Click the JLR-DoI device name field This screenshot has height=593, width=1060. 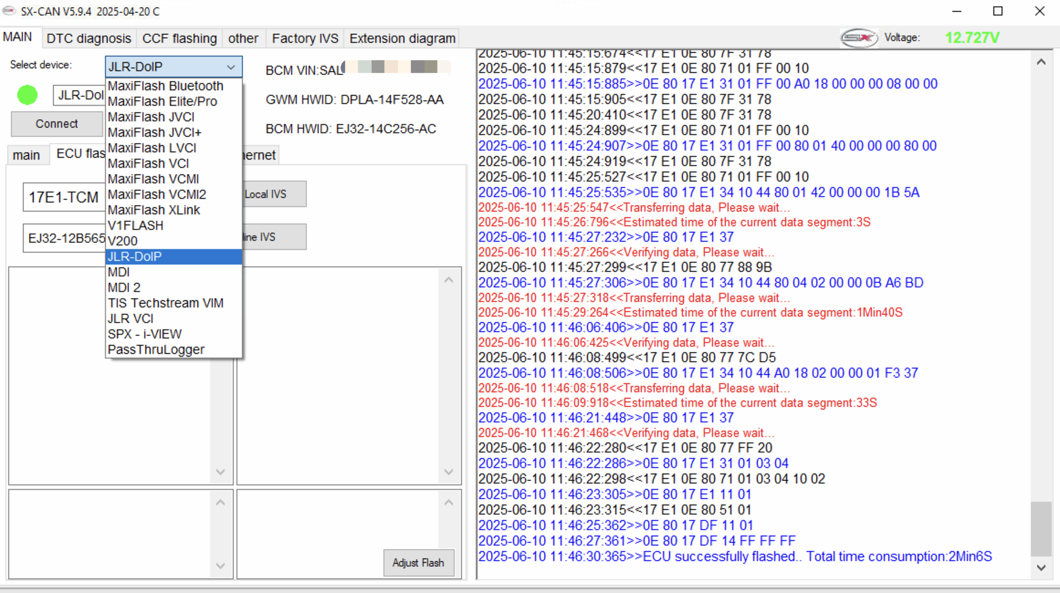(79, 95)
